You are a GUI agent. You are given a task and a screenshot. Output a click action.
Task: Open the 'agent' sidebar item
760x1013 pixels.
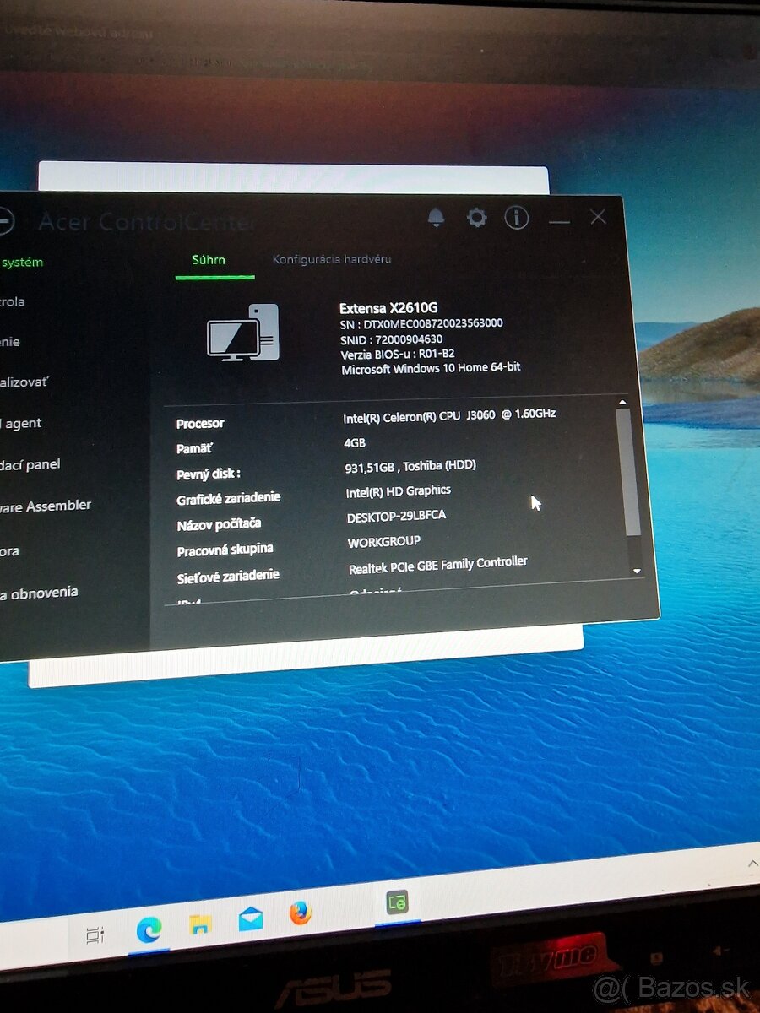(x=23, y=424)
